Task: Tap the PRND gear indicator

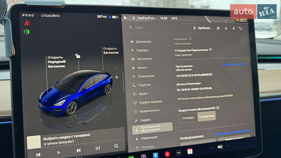Action: click(x=28, y=15)
